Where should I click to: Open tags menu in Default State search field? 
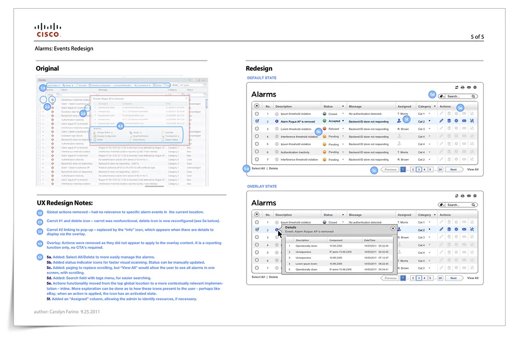point(442,97)
